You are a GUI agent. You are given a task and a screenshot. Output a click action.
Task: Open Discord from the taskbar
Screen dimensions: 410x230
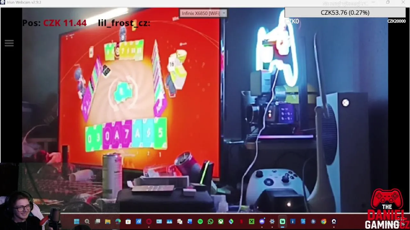[262, 221]
